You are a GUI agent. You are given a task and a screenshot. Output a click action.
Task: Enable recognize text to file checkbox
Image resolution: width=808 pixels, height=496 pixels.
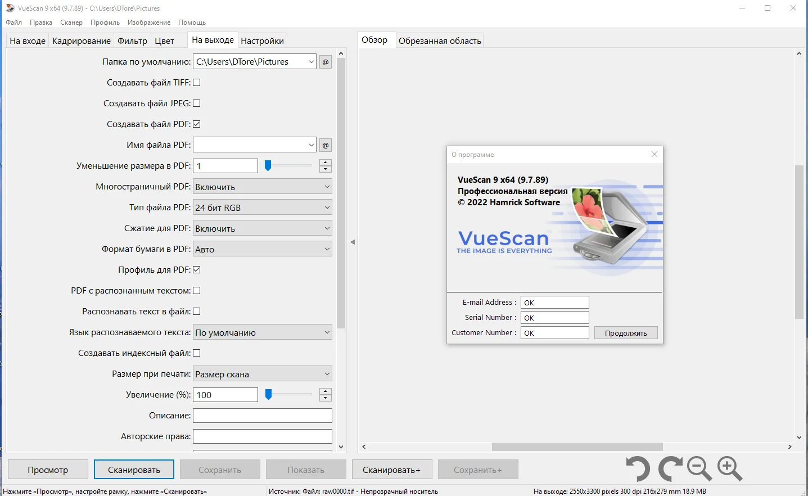click(197, 312)
